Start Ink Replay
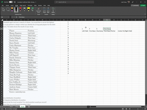 (53, 10)
